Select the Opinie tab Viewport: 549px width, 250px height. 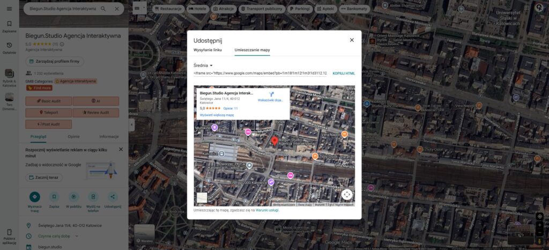pos(73,137)
